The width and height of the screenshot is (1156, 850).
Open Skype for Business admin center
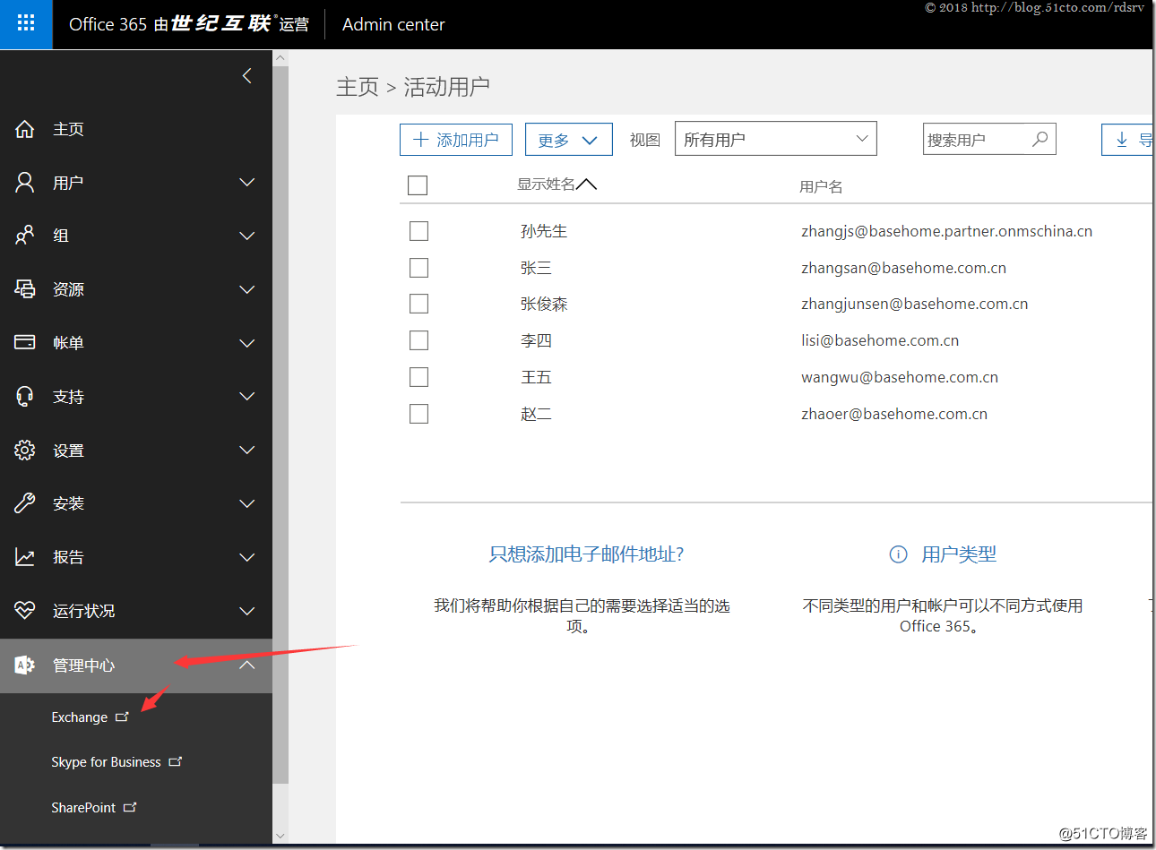[x=106, y=762]
